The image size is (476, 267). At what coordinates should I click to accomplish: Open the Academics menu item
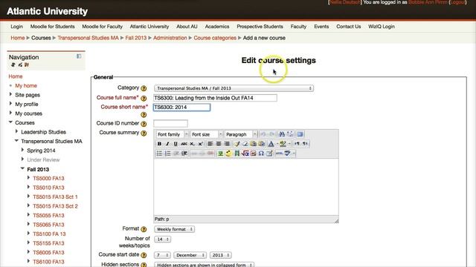click(217, 27)
